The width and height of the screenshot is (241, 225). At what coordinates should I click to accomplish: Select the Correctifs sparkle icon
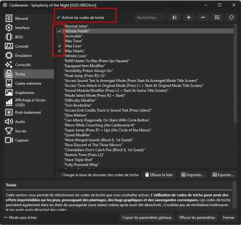point(9,65)
